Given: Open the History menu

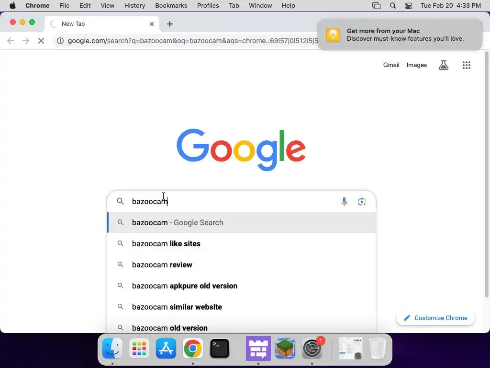Looking at the screenshot, I should coord(134,6).
